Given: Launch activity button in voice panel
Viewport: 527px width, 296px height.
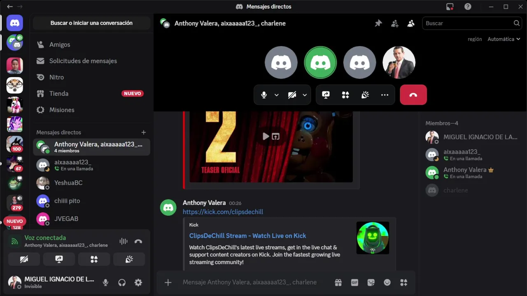Looking at the screenshot, I should pos(94,259).
